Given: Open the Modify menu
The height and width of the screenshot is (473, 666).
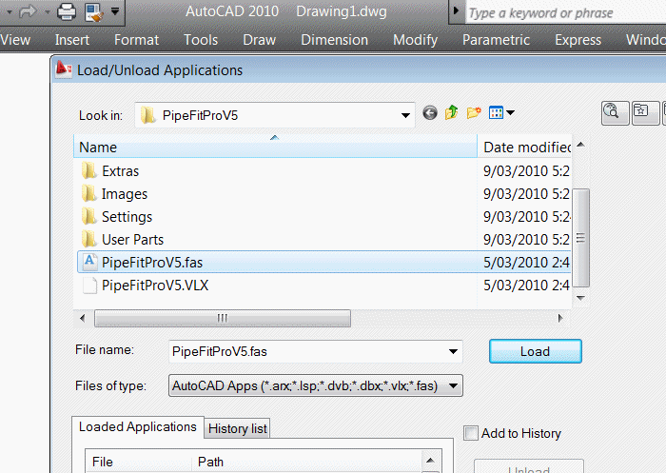Looking at the screenshot, I should tap(415, 40).
